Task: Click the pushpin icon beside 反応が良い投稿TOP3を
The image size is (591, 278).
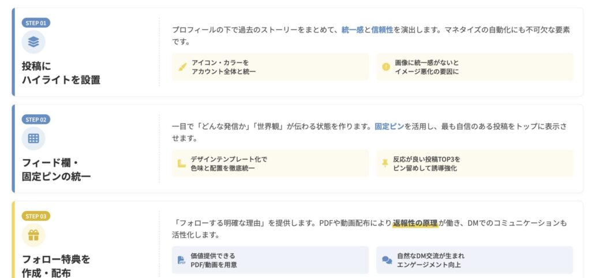Action: pyautogui.click(x=386, y=164)
